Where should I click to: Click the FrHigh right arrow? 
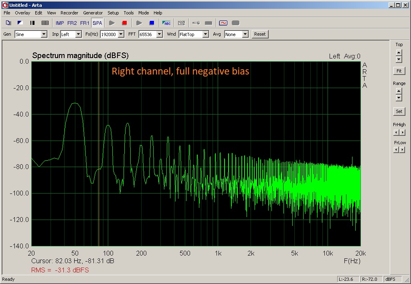point(402,133)
